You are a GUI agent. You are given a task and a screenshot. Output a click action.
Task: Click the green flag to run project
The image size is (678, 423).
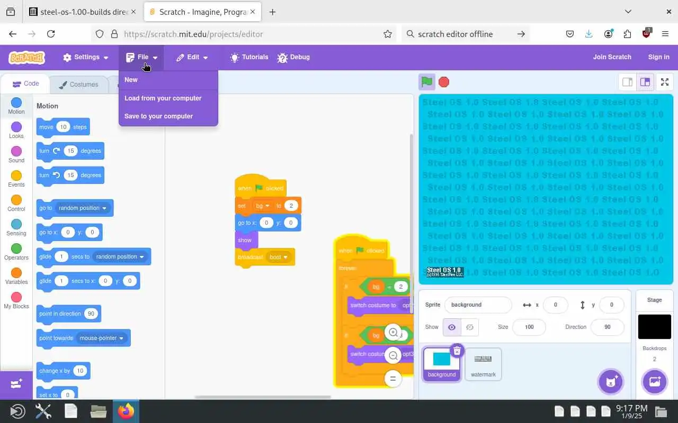point(427,82)
